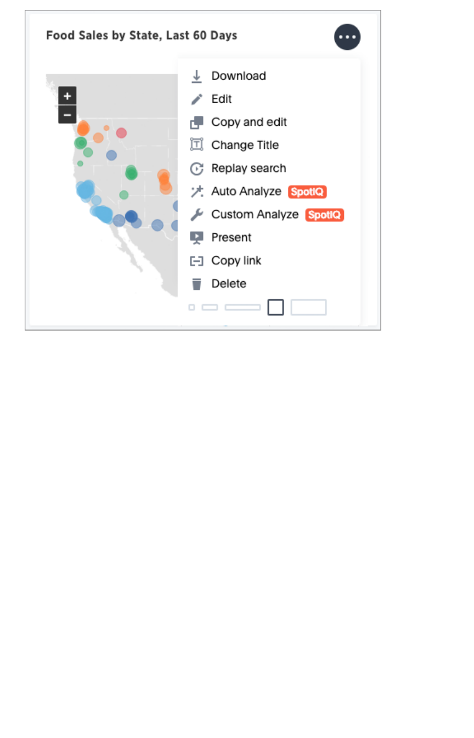Zoom out of the map with minus button
This screenshot has width=474, height=738.
pos(67,115)
